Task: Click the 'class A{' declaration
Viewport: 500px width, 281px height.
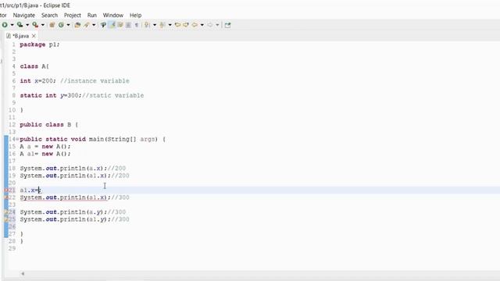Action: click(x=34, y=66)
